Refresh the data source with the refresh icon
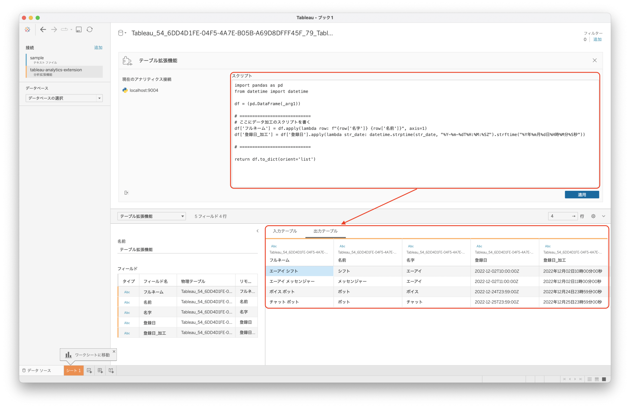 (90, 29)
